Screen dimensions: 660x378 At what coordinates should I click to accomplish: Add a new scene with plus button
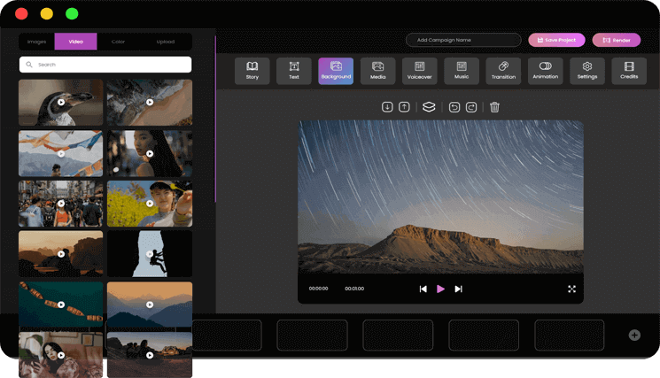coord(634,335)
